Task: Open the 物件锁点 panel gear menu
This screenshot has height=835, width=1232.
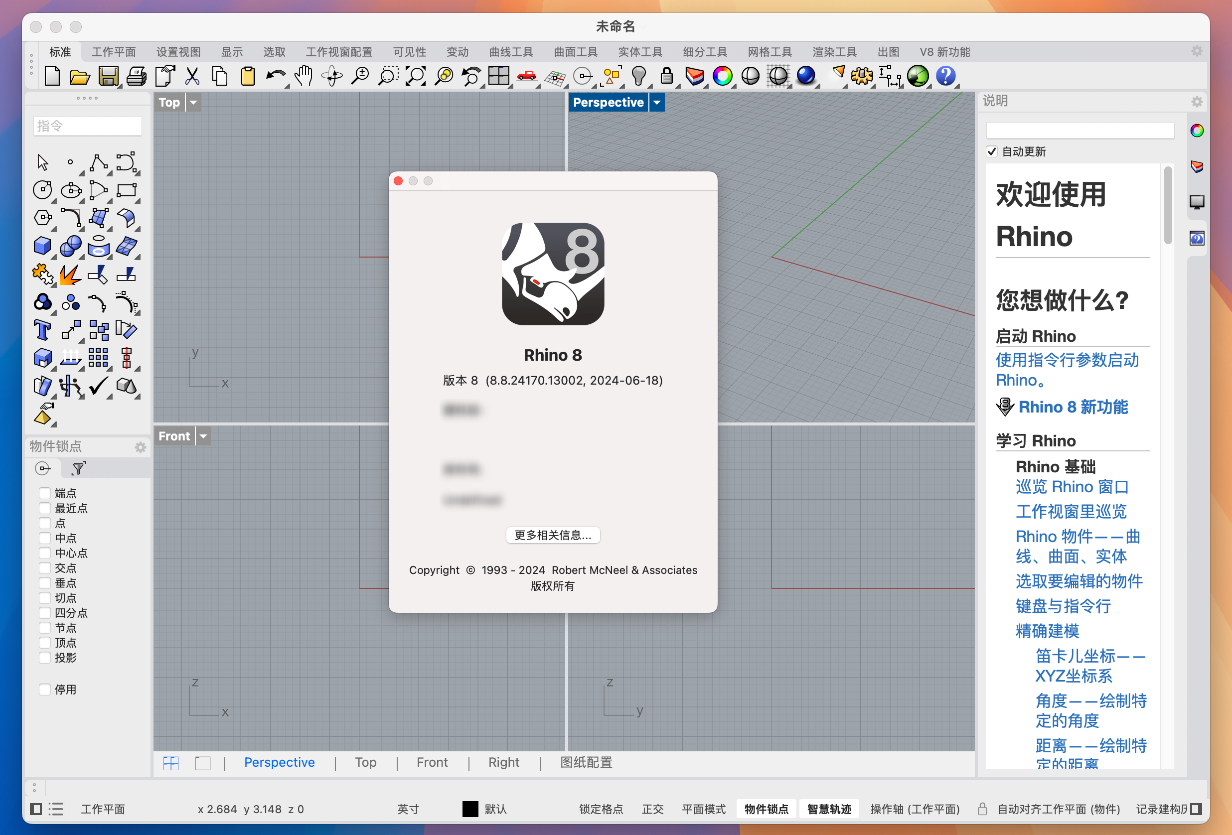Action: [x=141, y=447]
